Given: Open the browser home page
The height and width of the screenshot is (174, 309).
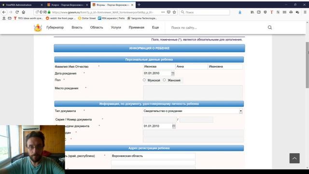Looking at the screenshot, I should [24, 12].
